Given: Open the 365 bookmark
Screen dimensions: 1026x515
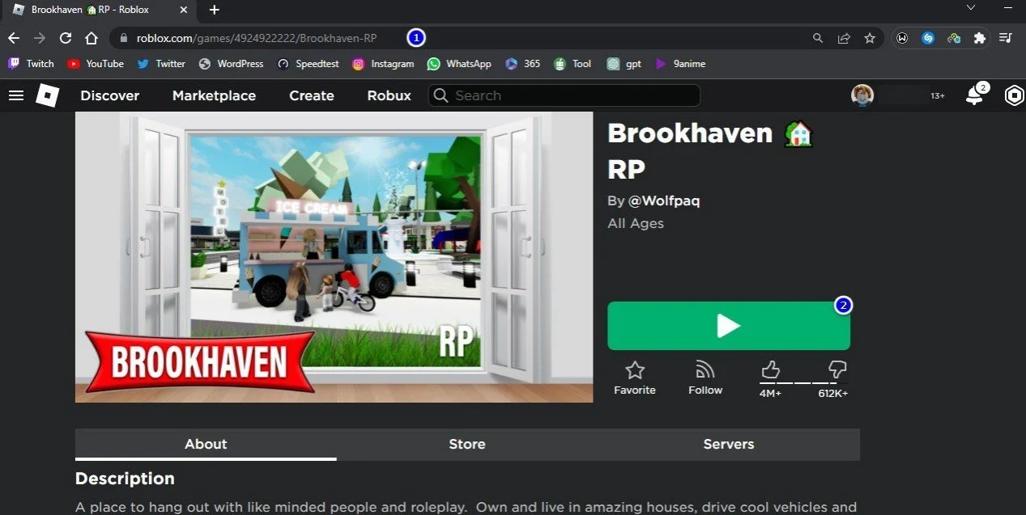Looking at the screenshot, I should pyautogui.click(x=522, y=64).
